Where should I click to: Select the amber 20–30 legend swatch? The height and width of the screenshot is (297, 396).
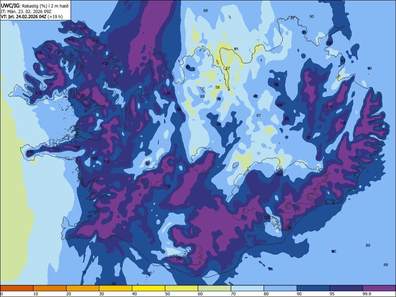[83, 288]
